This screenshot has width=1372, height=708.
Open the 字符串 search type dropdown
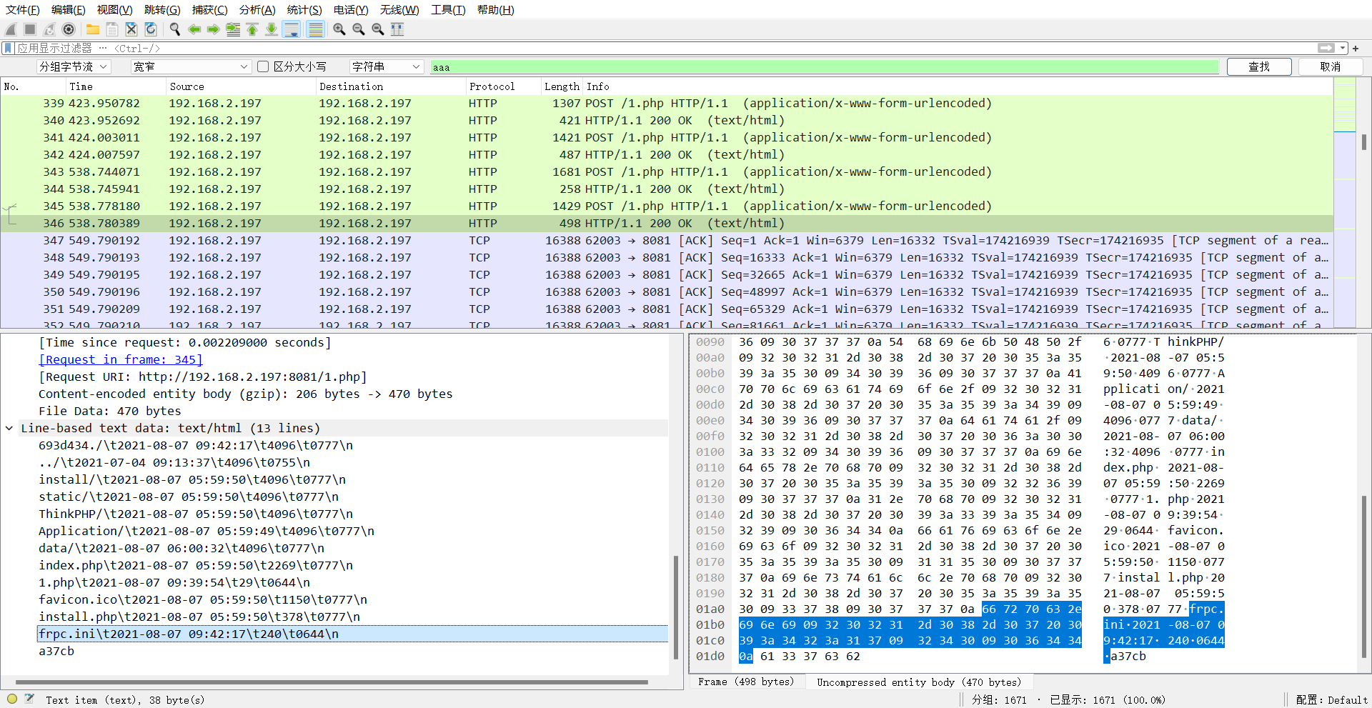click(x=387, y=66)
